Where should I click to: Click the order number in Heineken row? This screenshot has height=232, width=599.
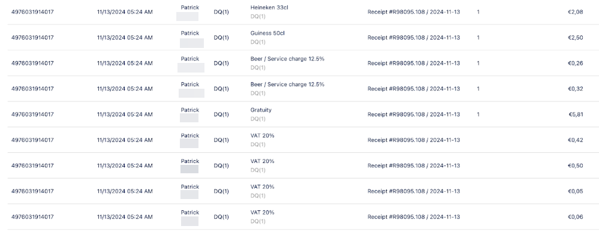32,12
